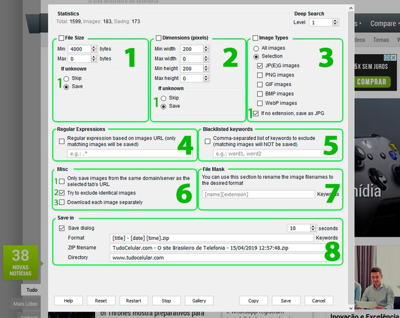
Task: Open the Mais Lidas tab
Action: tap(25, 303)
